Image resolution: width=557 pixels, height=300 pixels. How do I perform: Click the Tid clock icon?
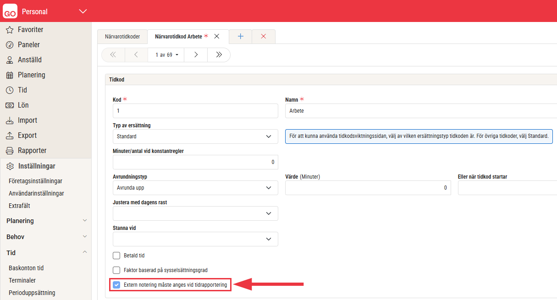10,90
